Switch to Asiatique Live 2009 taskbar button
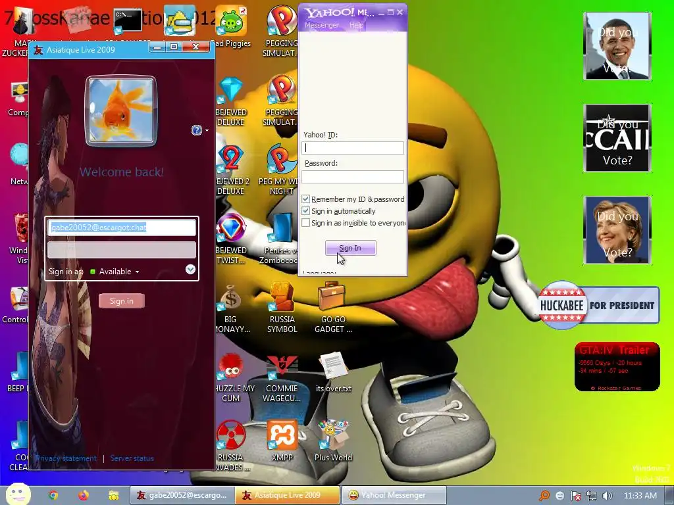Screen dimensions: 674x505 point(288,495)
